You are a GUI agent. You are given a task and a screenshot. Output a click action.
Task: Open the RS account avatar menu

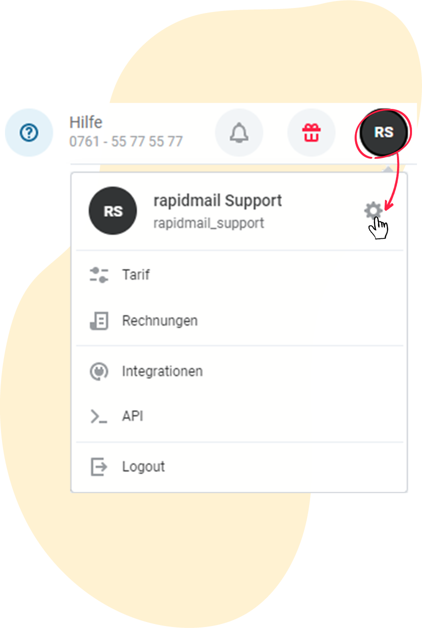(x=384, y=132)
